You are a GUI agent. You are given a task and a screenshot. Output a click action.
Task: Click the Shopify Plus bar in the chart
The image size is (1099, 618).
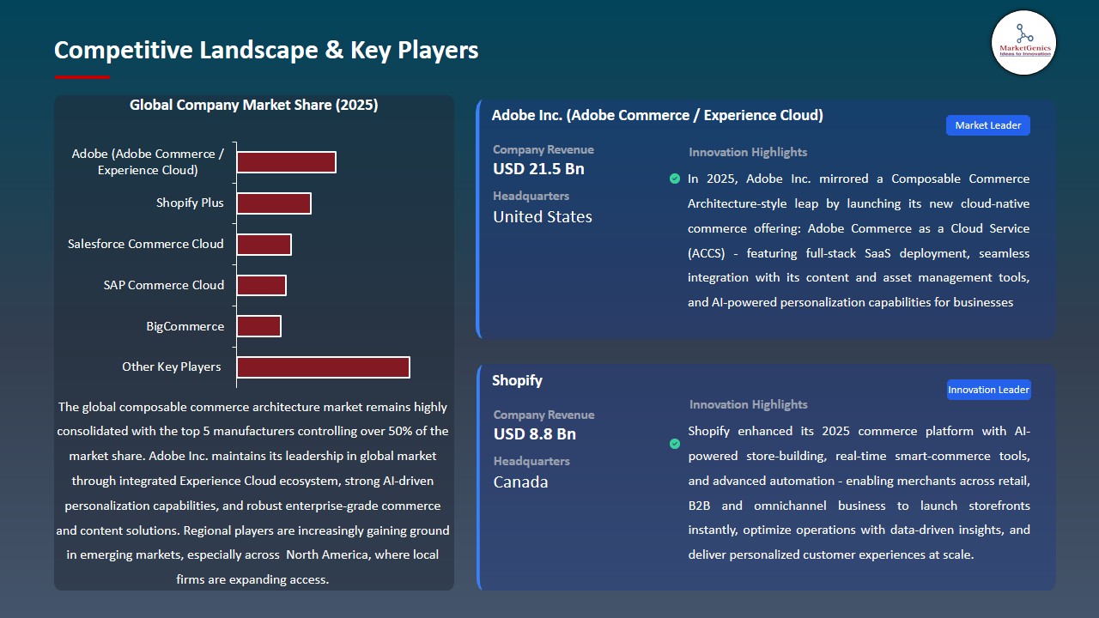pyautogui.click(x=275, y=203)
